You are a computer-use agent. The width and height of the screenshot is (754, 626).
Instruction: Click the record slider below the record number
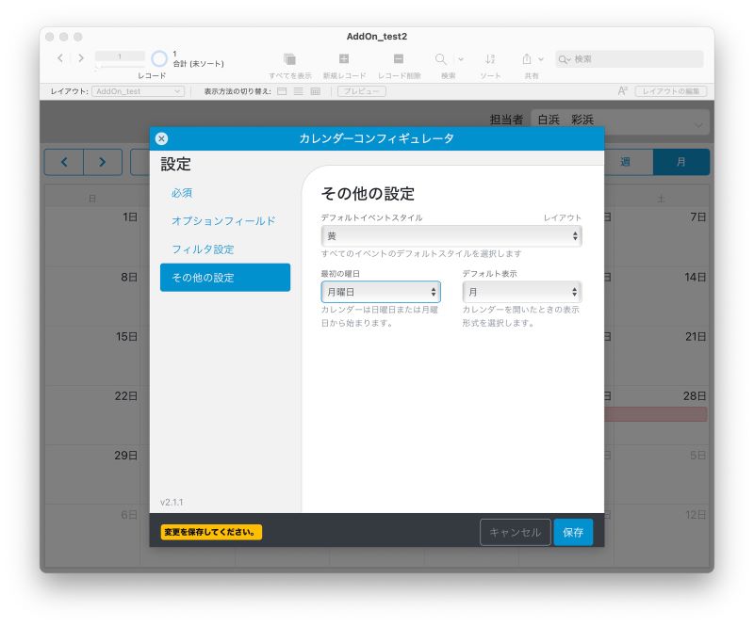[x=120, y=66]
